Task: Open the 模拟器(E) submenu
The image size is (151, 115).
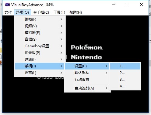Action: click(x=40, y=33)
